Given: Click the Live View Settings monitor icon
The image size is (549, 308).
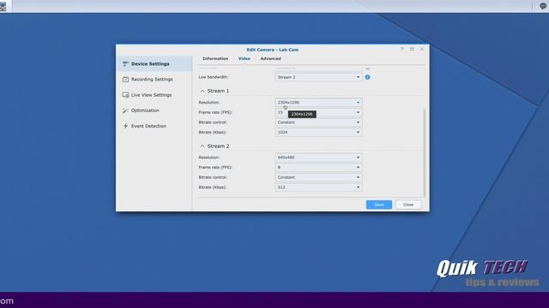Looking at the screenshot, I should pos(125,95).
